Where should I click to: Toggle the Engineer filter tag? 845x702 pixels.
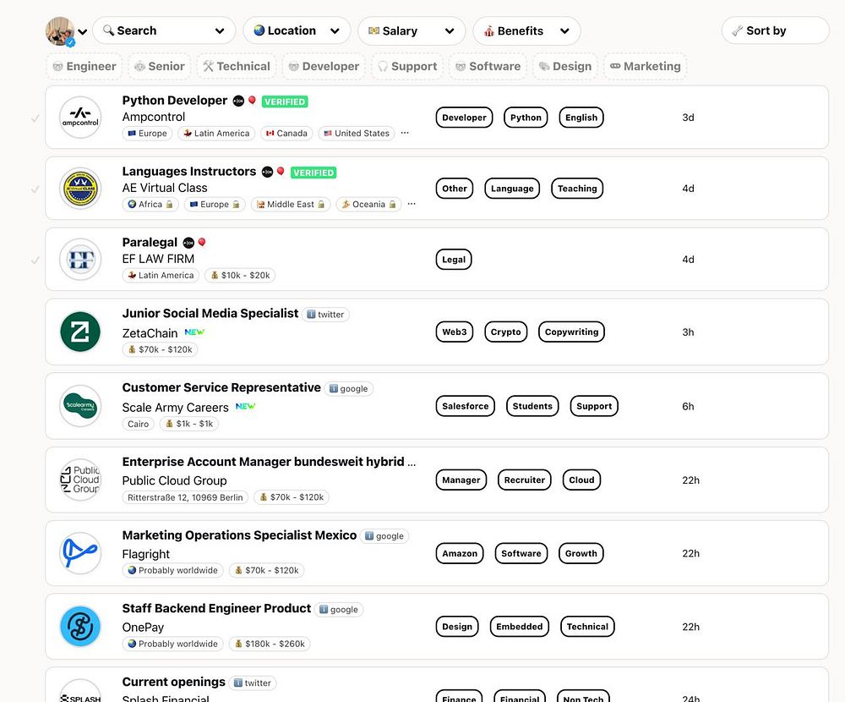tap(84, 66)
